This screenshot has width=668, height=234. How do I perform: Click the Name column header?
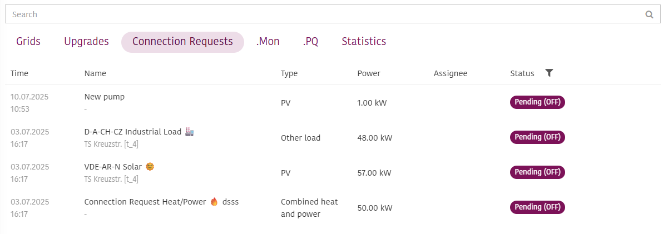(95, 73)
